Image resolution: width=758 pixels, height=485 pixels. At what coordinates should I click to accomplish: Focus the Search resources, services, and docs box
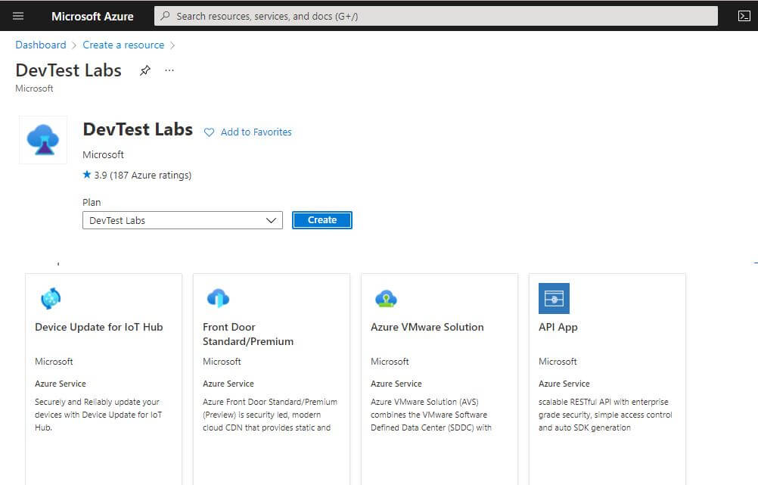[x=436, y=16]
